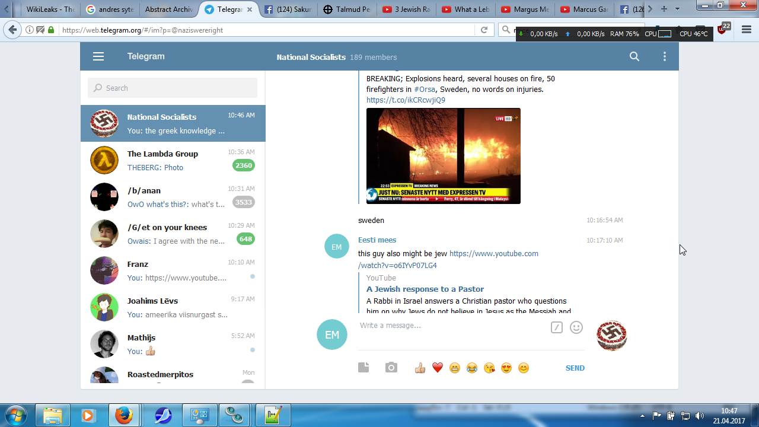The height and width of the screenshot is (427, 759).
Task: Open the media player taskbar icon
Action: [x=88, y=415]
